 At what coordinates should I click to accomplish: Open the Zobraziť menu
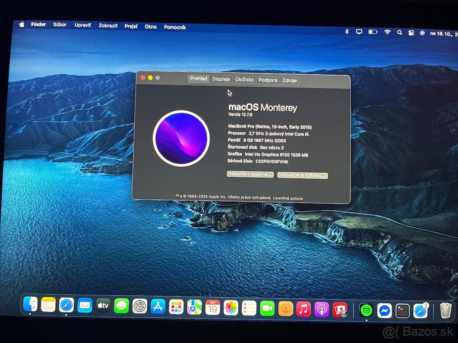(x=108, y=26)
